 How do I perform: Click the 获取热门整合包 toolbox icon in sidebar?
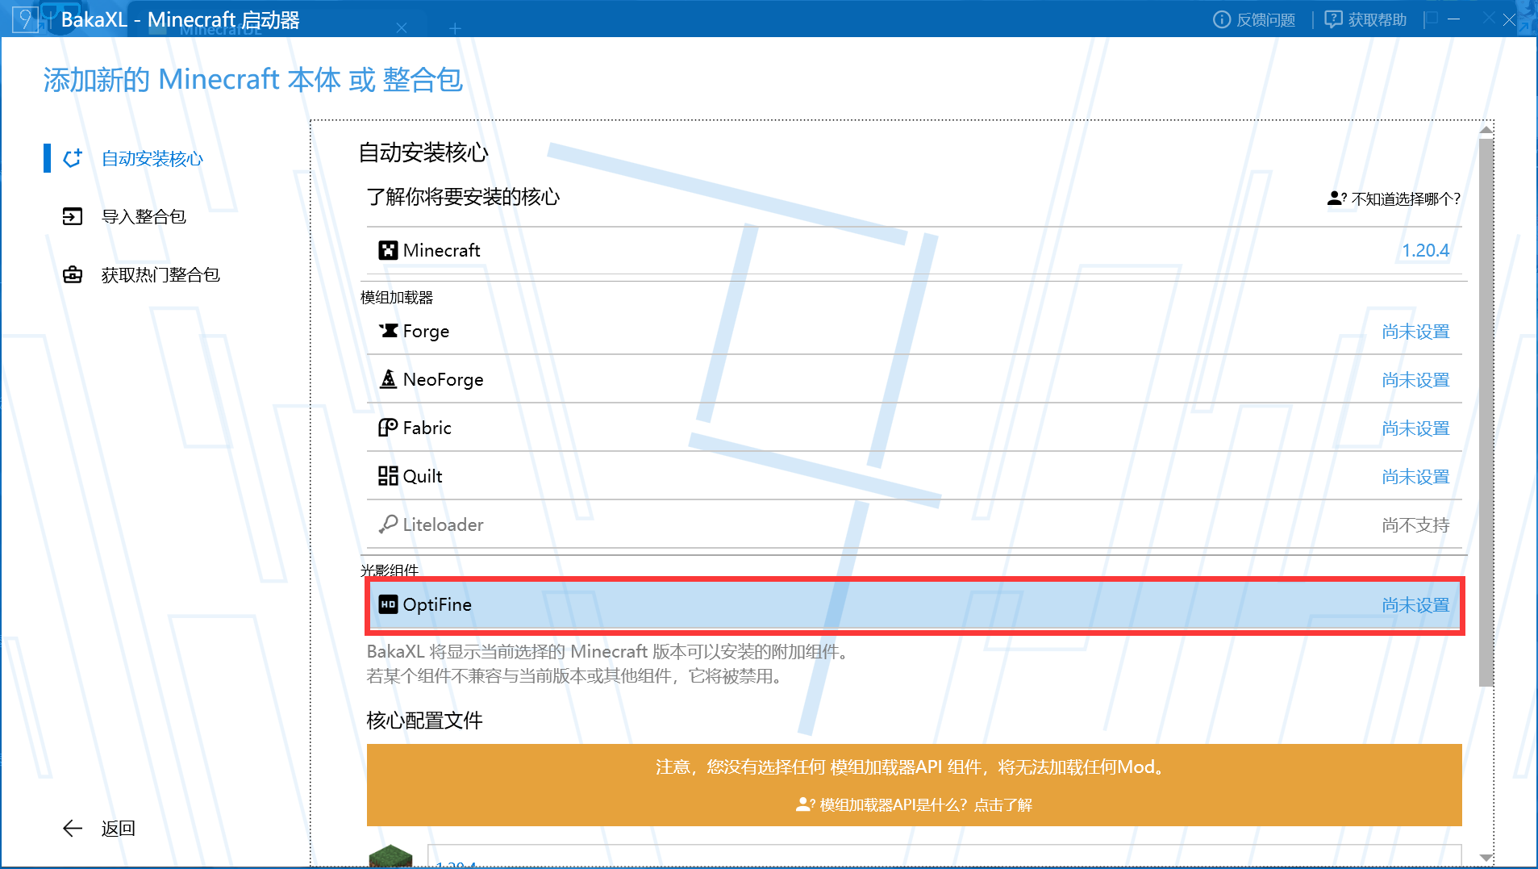(x=73, y=274)
